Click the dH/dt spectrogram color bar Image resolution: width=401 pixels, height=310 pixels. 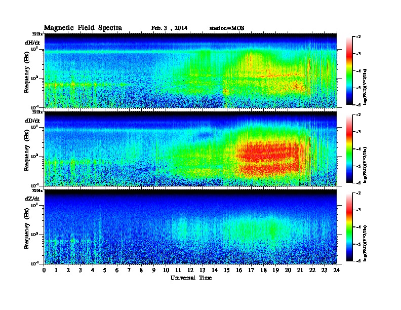point(349,70)
